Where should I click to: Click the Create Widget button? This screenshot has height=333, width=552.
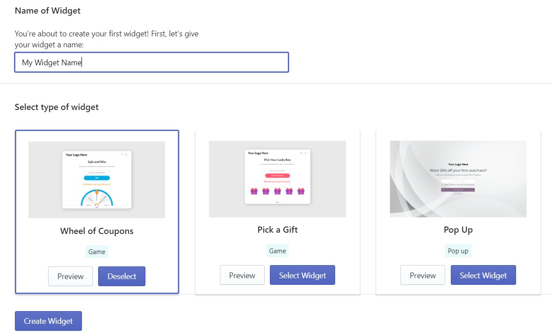coord(48,321)
